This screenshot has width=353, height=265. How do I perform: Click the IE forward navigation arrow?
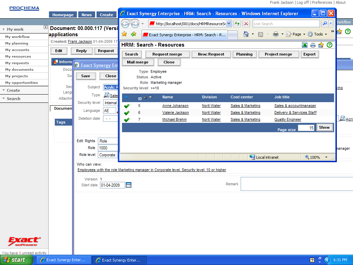(135, 23)
